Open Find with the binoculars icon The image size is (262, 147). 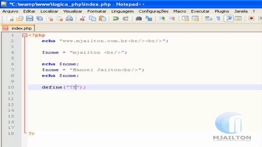click(138, 18)
